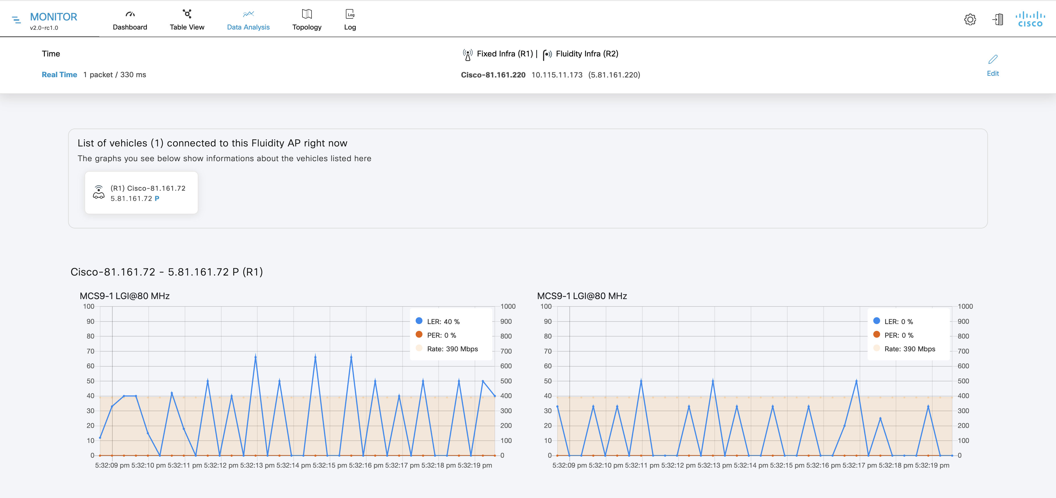Click the 10.115.11.173 IP address
The width and height of the screenshot is (1056, 498).
(x=557, y=75)
